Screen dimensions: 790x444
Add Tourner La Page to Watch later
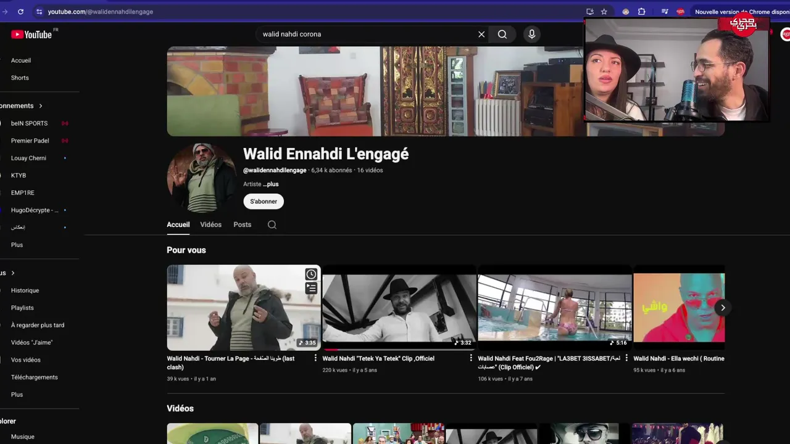point(311,274)
